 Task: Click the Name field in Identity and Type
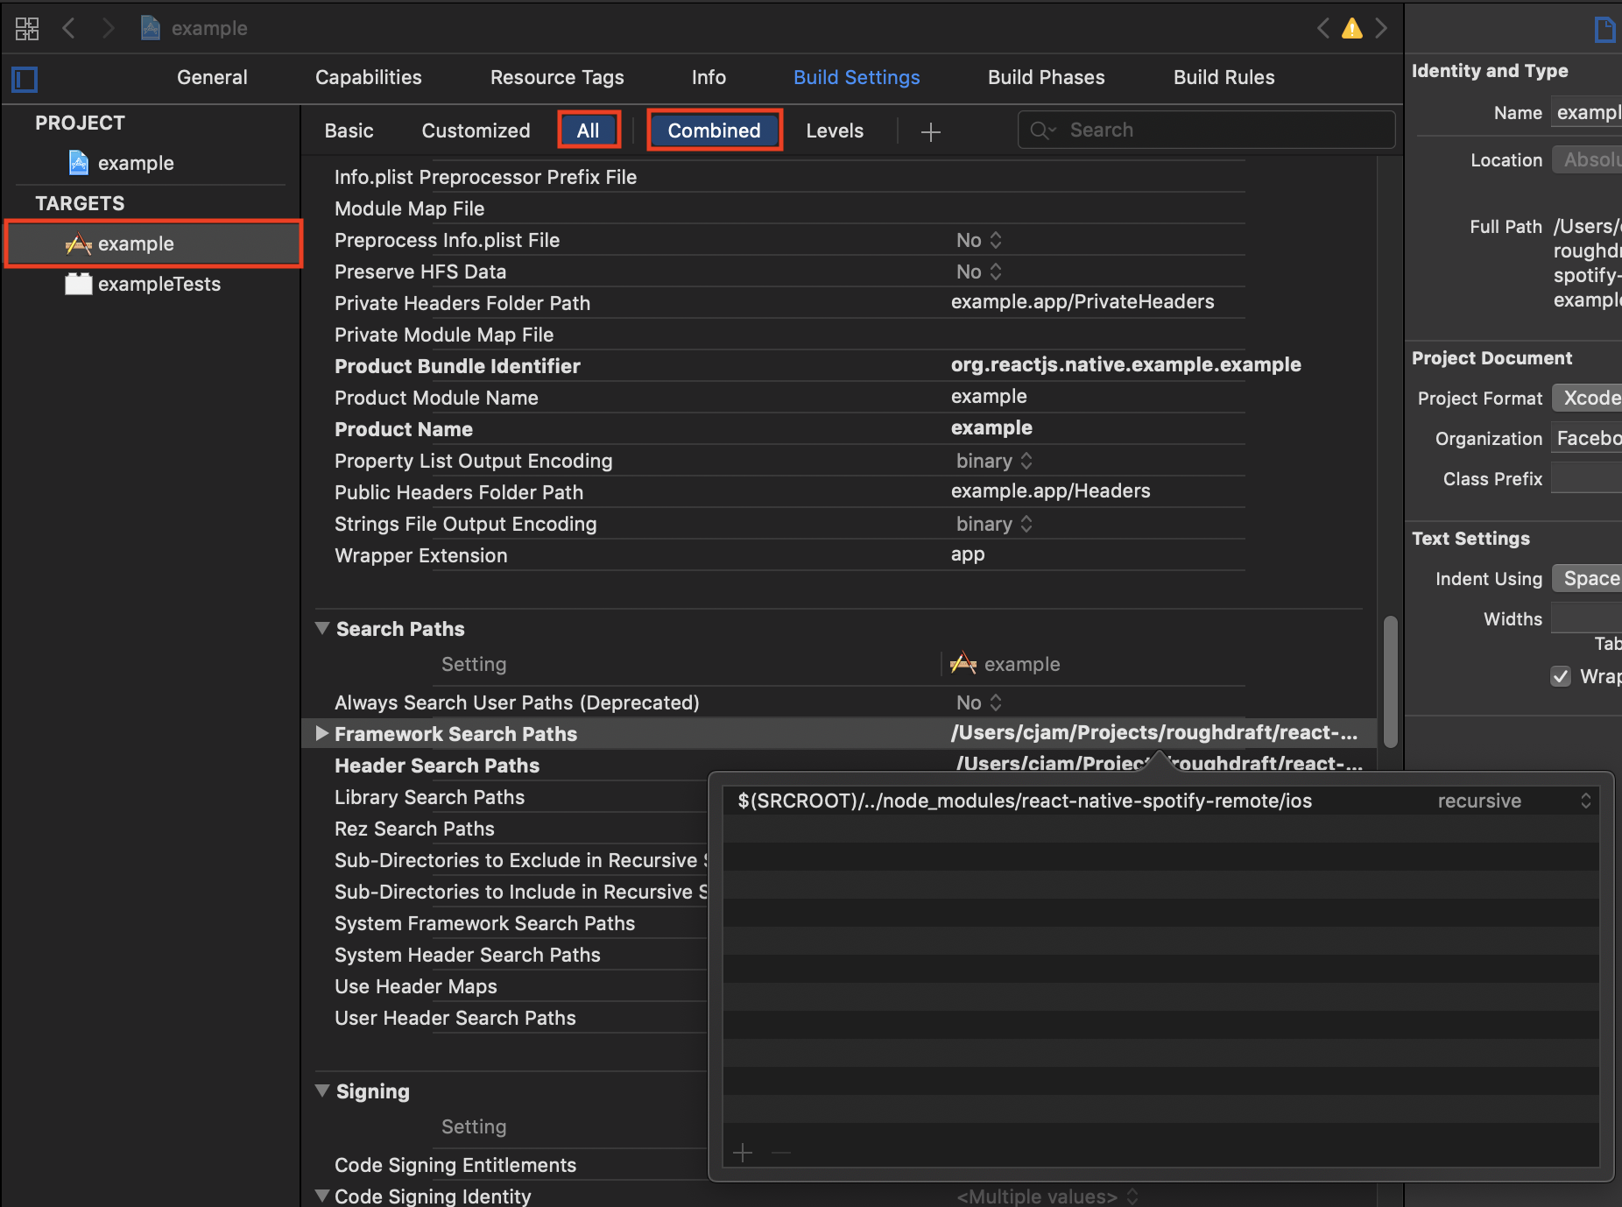(1586, 113)
